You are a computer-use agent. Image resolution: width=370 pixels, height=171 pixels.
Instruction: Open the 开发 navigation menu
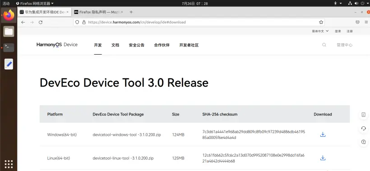(x=98, y=45)
